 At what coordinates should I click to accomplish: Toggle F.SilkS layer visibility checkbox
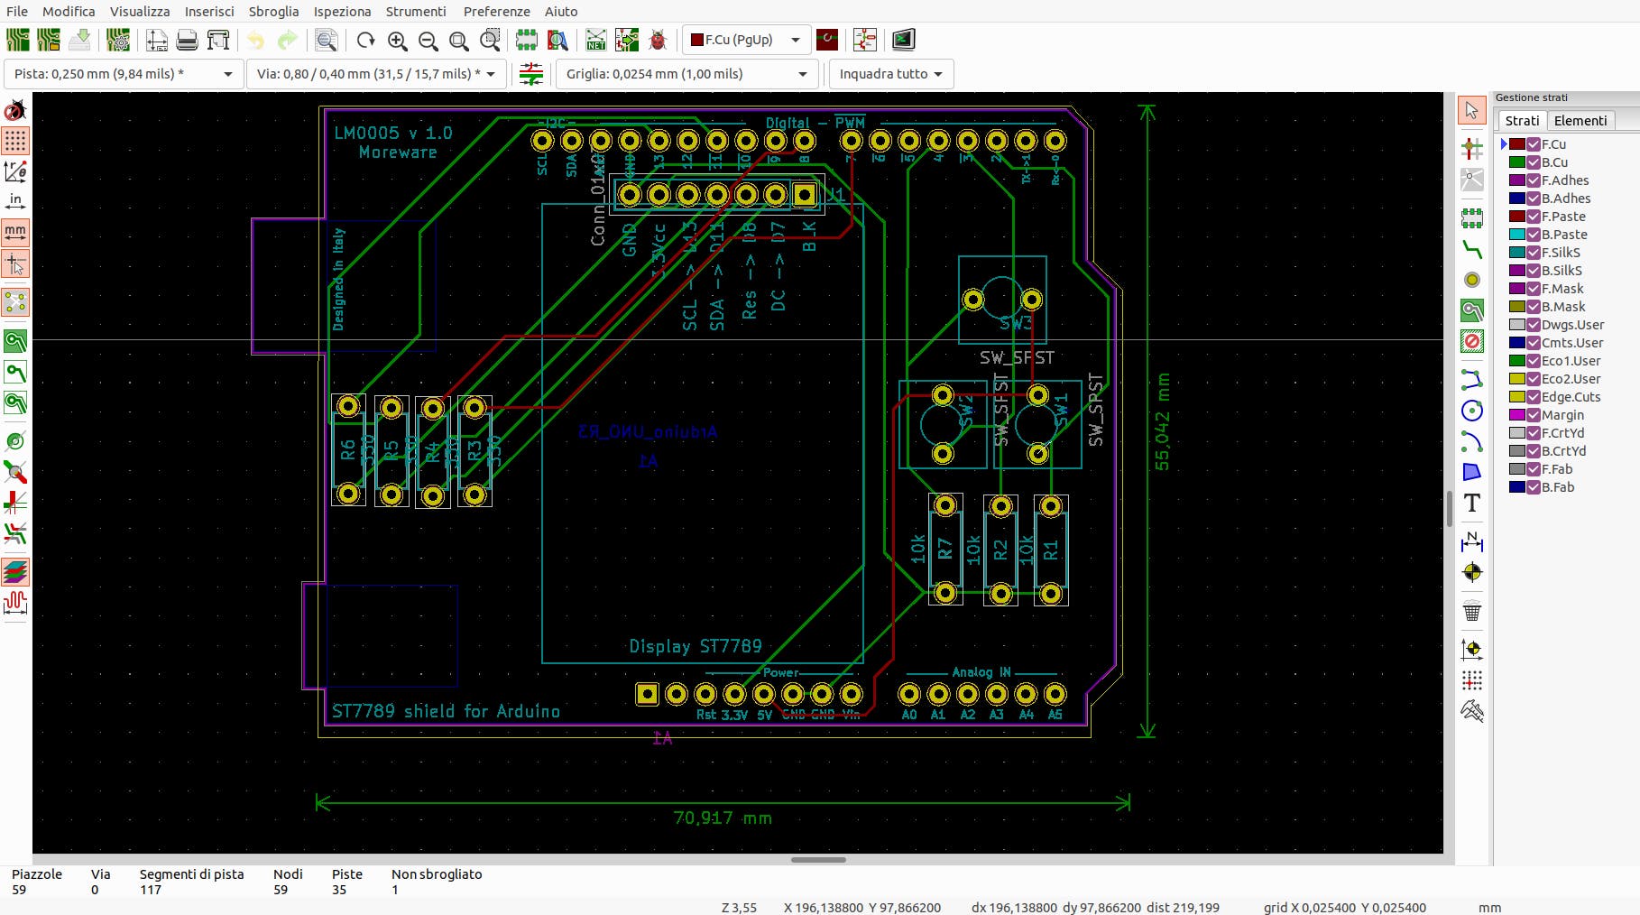[1533, 253]
